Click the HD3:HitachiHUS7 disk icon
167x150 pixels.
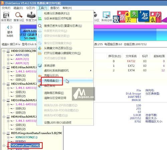(x=8, y=100)
